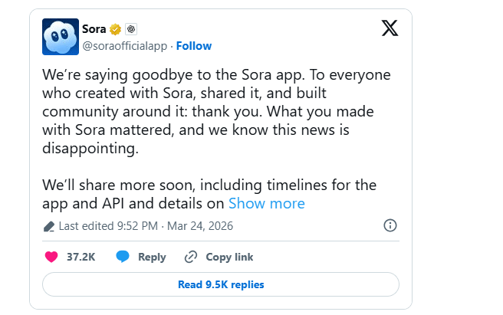Screen dimensions: 503x315
Task: Click the OpenAI affiliation badge icon
Action: click(x=131, y=30)
